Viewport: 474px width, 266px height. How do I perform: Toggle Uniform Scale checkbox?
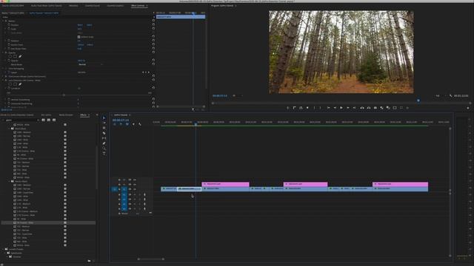pos(79,37)
